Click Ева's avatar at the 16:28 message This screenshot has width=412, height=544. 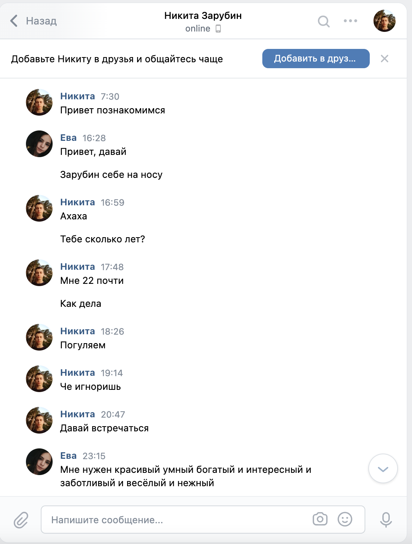(x=39, y=144)
